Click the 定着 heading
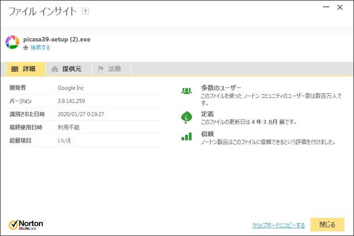Viewport: 354px width, 236px height. tap(207, 114)
